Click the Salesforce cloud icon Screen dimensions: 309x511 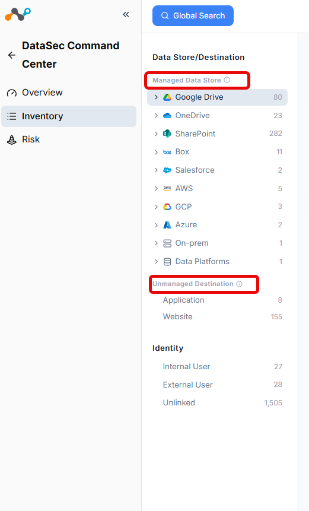167,170
